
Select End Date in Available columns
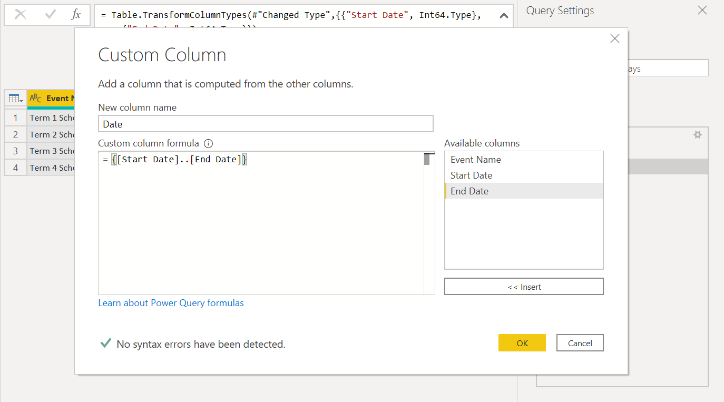coord(524,191)
